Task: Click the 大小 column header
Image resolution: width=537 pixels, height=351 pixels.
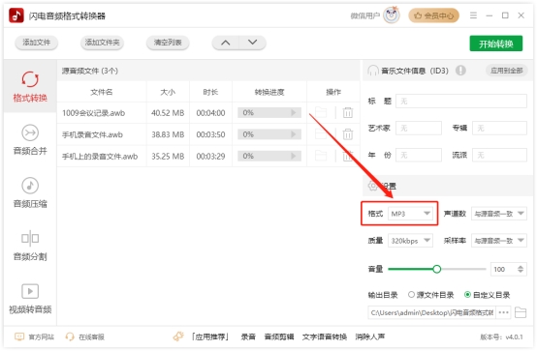Action: (168, 92)
